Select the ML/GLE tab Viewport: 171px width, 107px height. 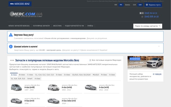pyautogui.click(x=96, y=75)
